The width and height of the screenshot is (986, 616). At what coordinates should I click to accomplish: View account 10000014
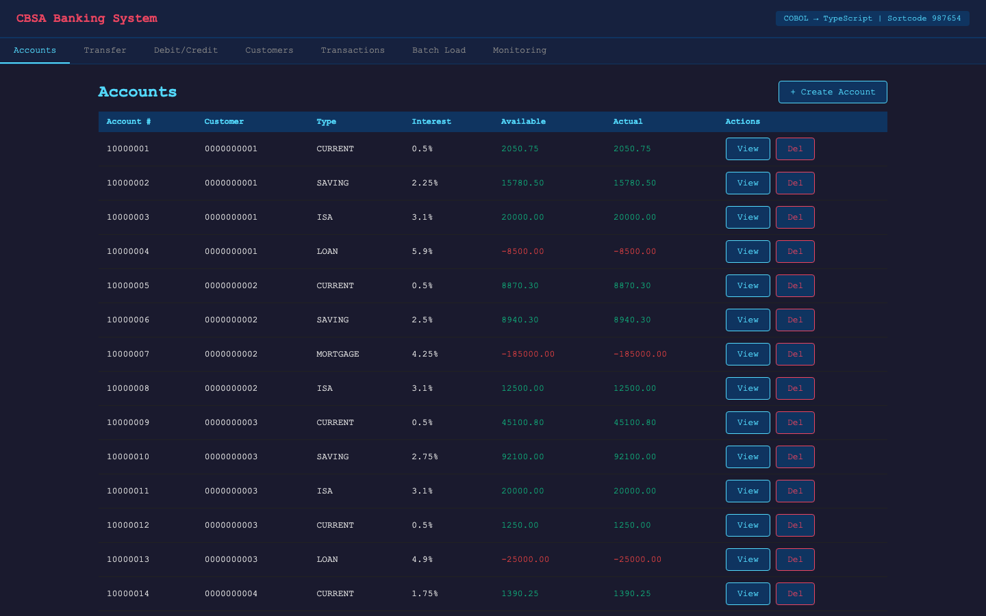click(x=747, y=593)
